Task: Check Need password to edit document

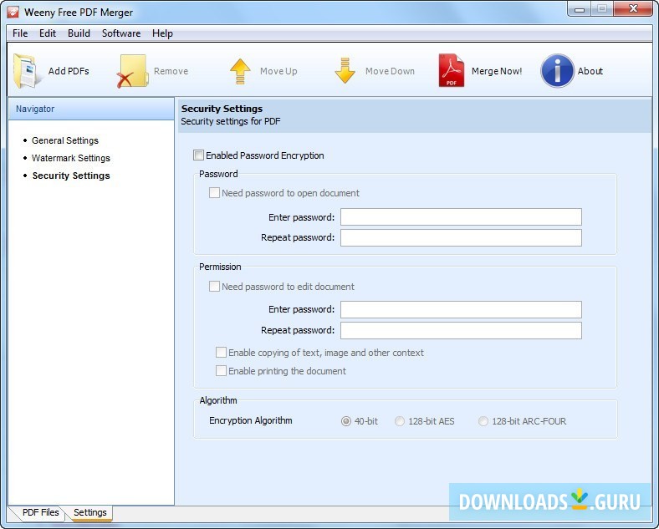Action: point(214,287)
